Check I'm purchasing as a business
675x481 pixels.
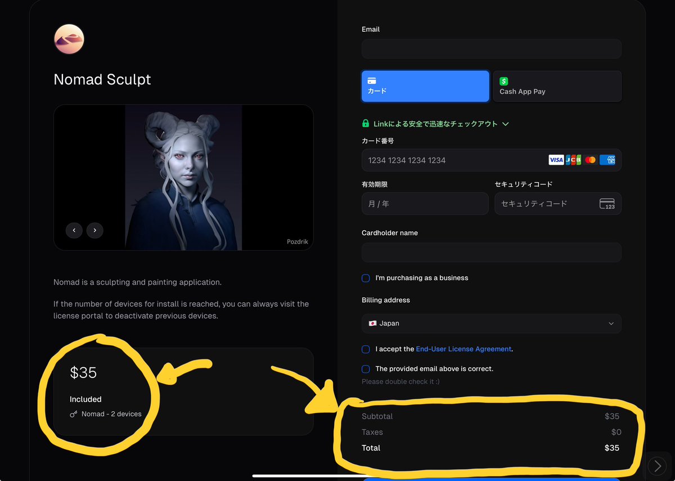[x=366, y=278]
